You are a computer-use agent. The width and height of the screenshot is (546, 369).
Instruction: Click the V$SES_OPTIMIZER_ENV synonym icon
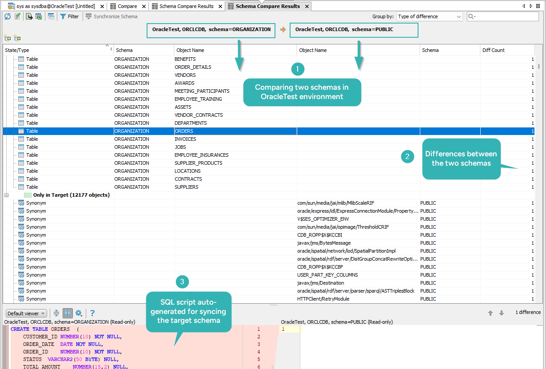[21, 219]
